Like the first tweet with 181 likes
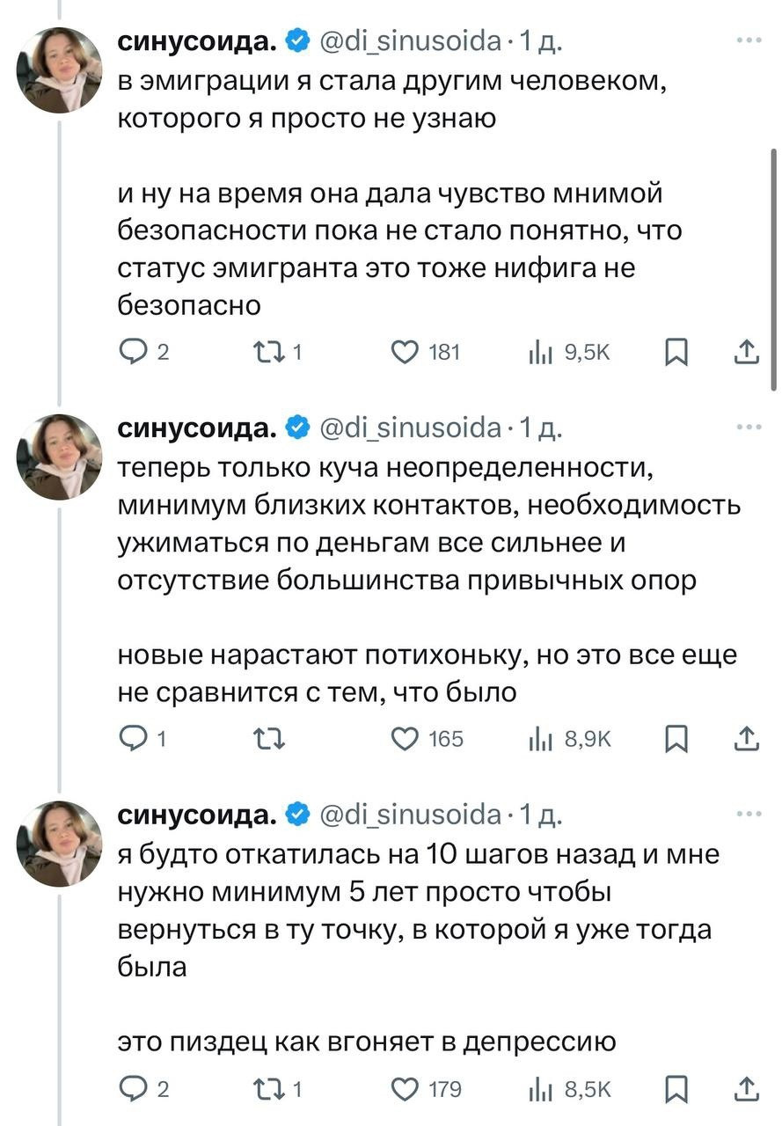This screenshot has height=1126, width=782. click(x=405, y=353)
